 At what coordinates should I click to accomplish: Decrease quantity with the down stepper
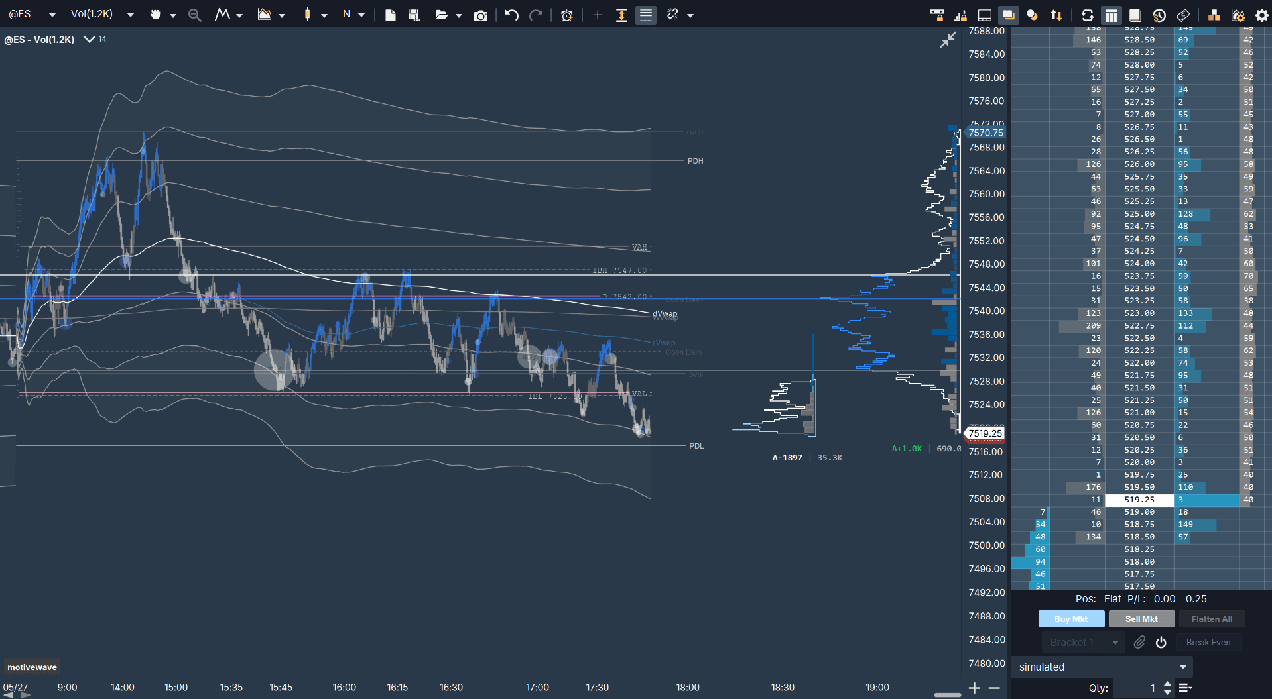pos(1167,692)
